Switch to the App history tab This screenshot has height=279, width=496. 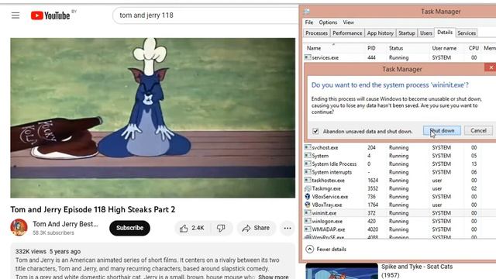pos(381,33)
